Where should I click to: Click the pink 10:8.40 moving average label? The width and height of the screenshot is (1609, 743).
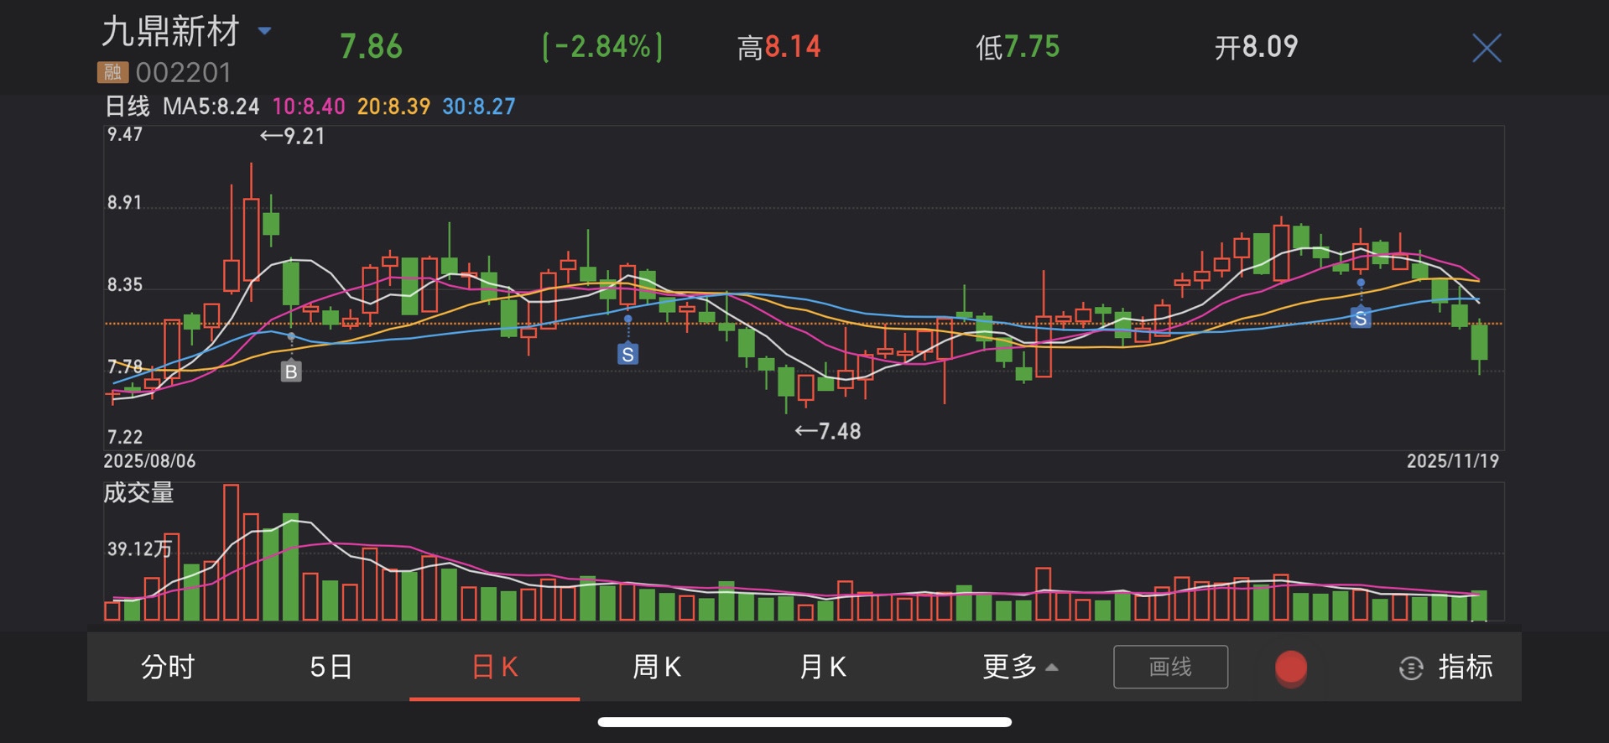pyautogui.click(x=309, y=107)
